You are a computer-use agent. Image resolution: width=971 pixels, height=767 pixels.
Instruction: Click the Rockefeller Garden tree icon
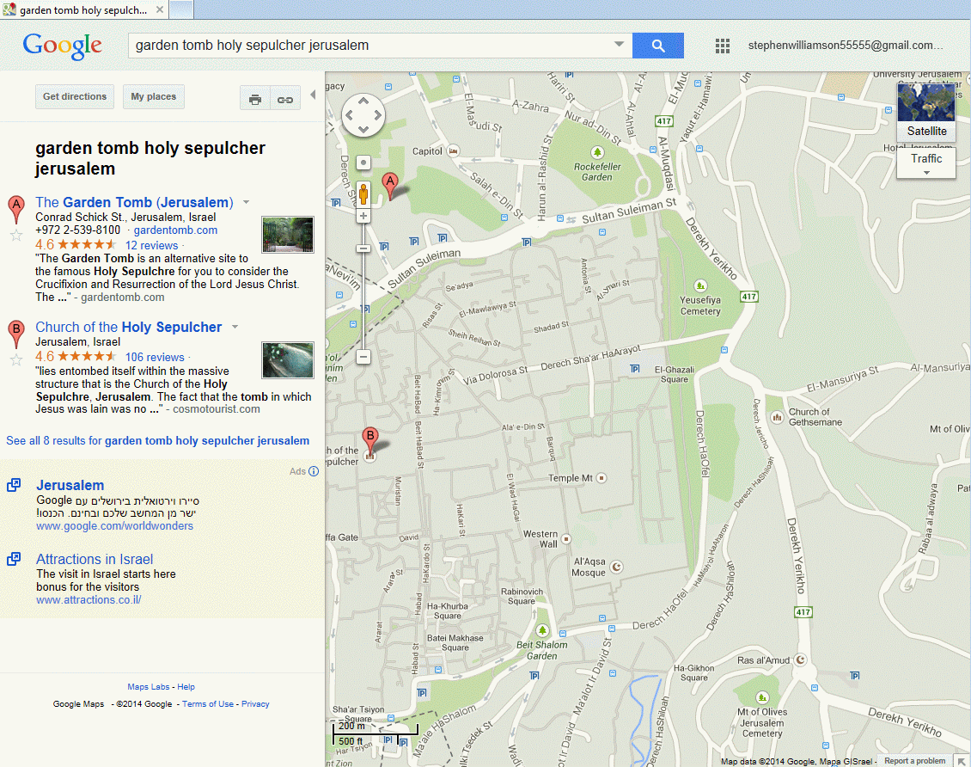click(597, 152)
